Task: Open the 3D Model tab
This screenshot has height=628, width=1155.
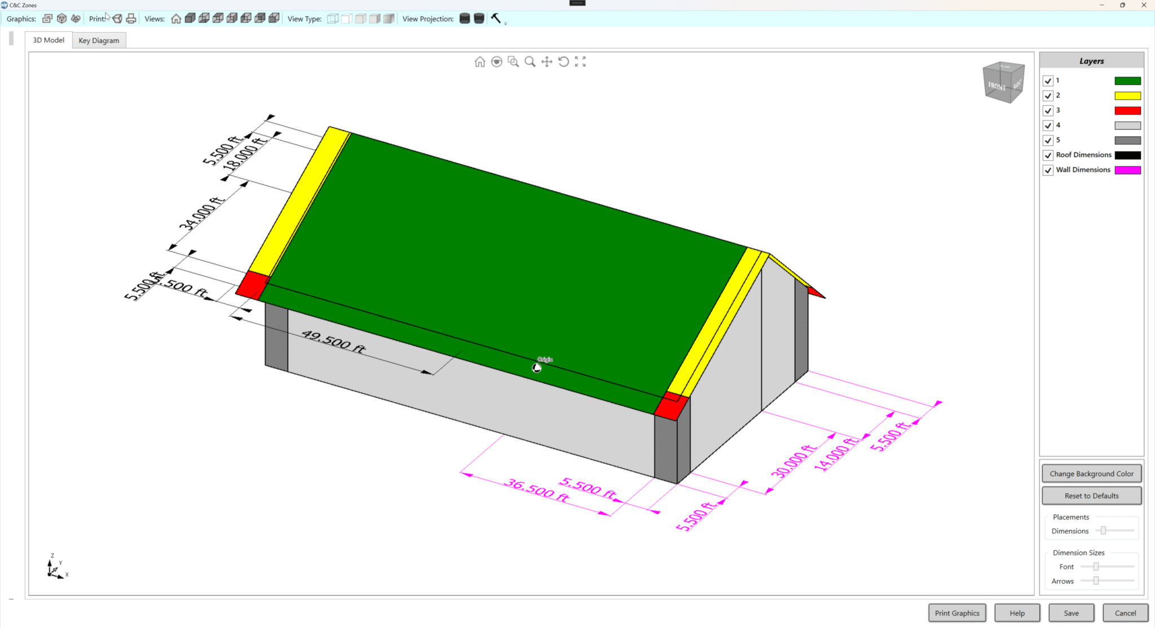Action: tap(48, 40)
